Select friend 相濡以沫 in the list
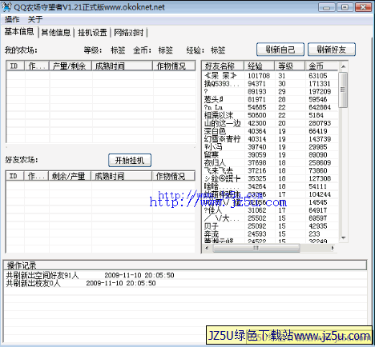 point(270,115)
